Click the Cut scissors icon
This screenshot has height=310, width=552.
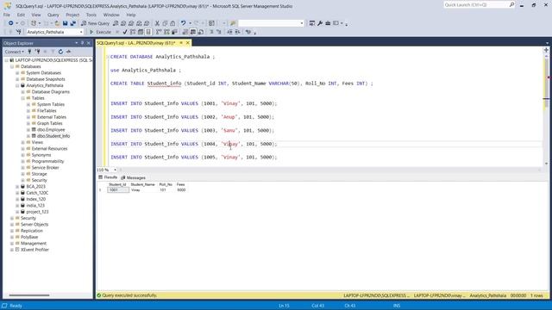pos(157,23)
